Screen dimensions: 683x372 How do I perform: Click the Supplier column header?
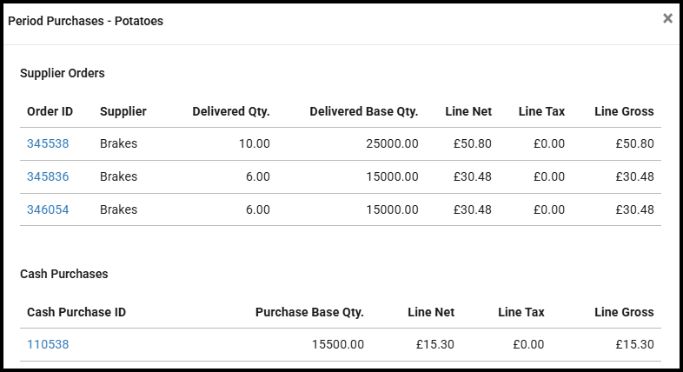(123, 111)
